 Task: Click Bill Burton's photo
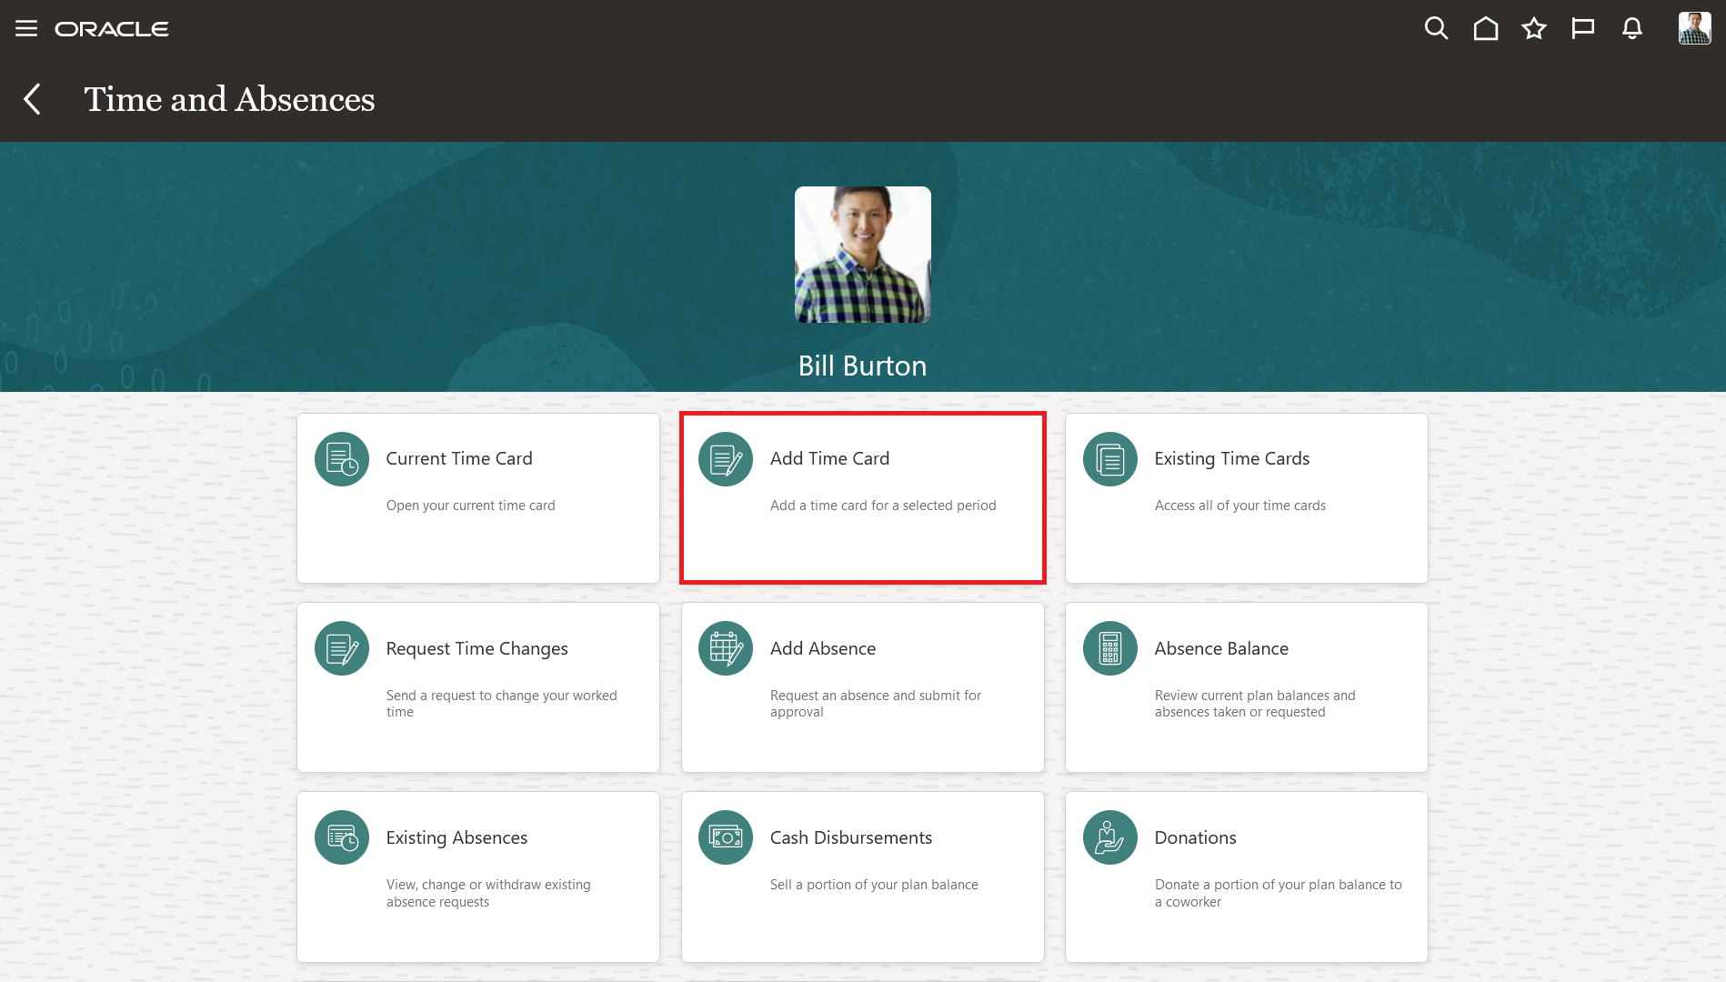pos(862,255)
